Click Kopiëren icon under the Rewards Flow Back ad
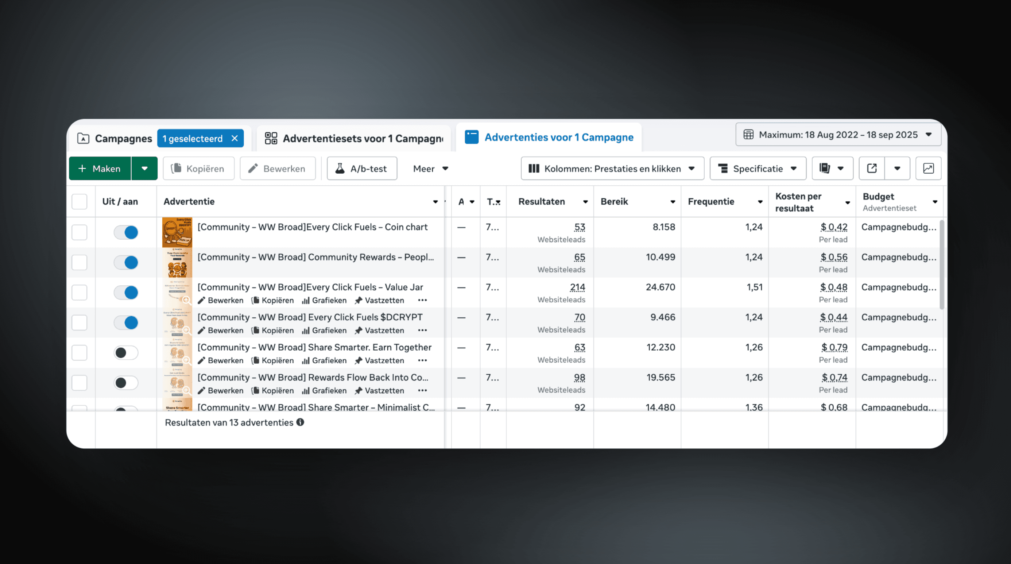The image size is (1011, 564). (256, 390)
